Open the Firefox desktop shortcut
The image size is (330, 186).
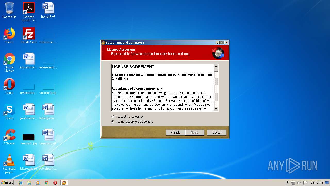point(9,36)
